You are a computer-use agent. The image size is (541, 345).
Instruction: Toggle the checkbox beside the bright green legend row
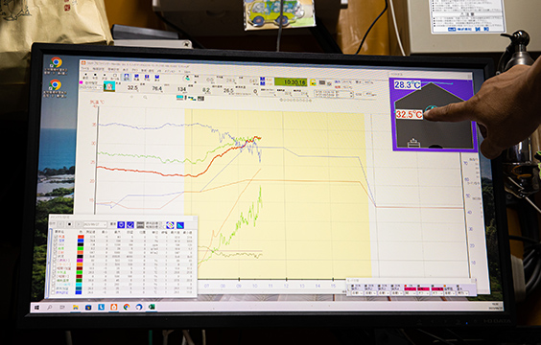(x=56, y=248)
